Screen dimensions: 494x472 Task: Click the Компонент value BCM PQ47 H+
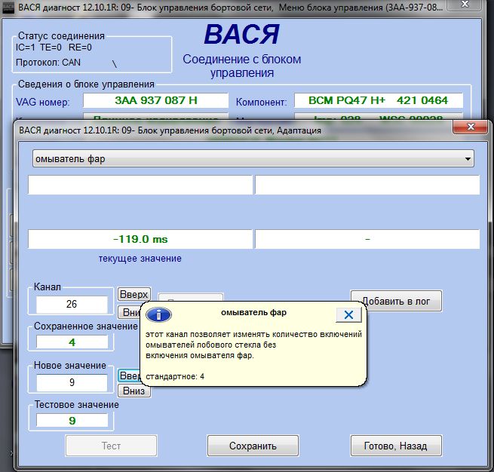(379, 100)
